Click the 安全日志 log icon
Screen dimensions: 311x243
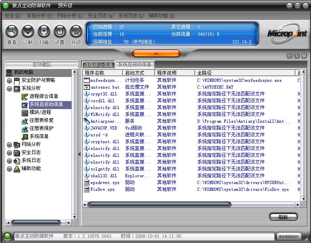[17, 153]
